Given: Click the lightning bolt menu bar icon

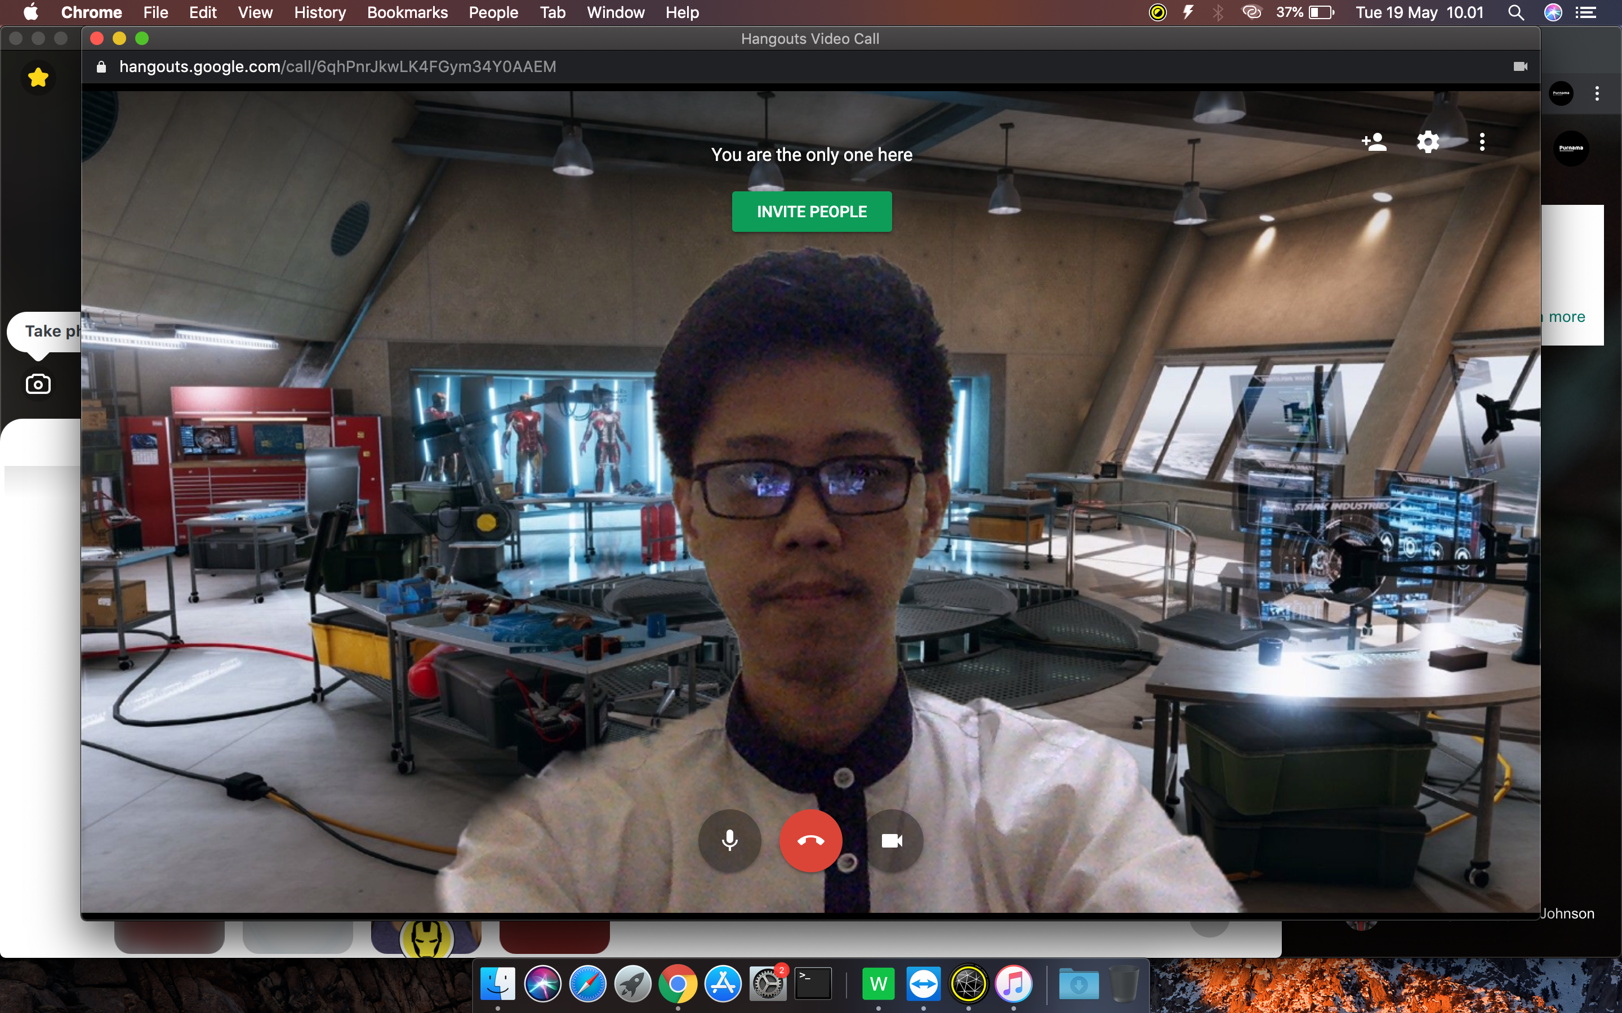Looking at the screenshot, I should click(x=1188, y=12).
